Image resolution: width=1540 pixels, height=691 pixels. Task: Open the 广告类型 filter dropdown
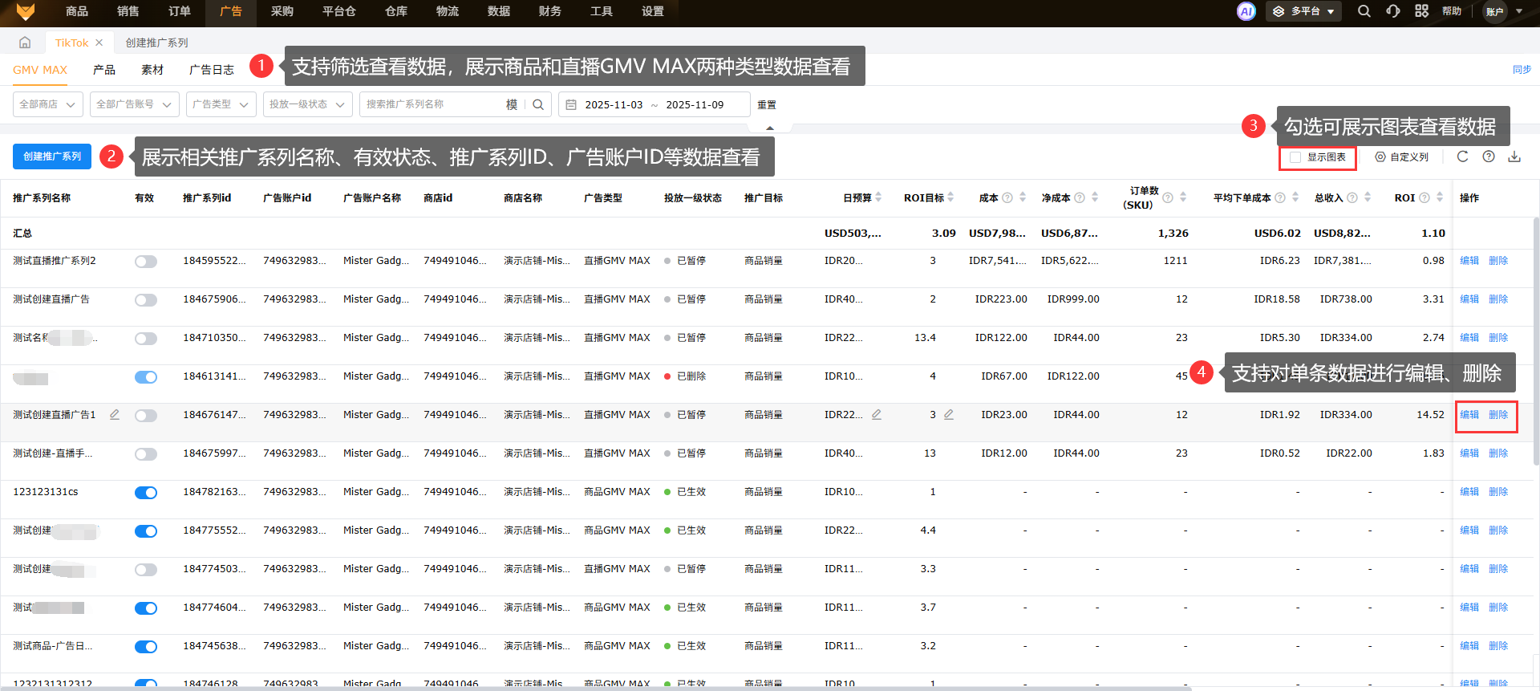221,104
